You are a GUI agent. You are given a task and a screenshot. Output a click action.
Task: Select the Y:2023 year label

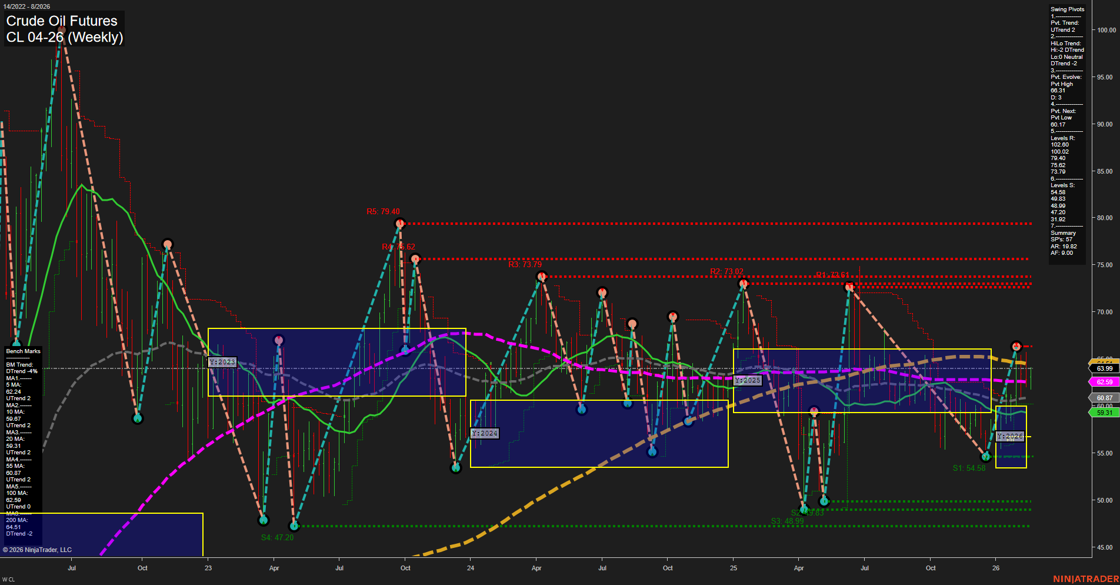click(x=221, y=363)
